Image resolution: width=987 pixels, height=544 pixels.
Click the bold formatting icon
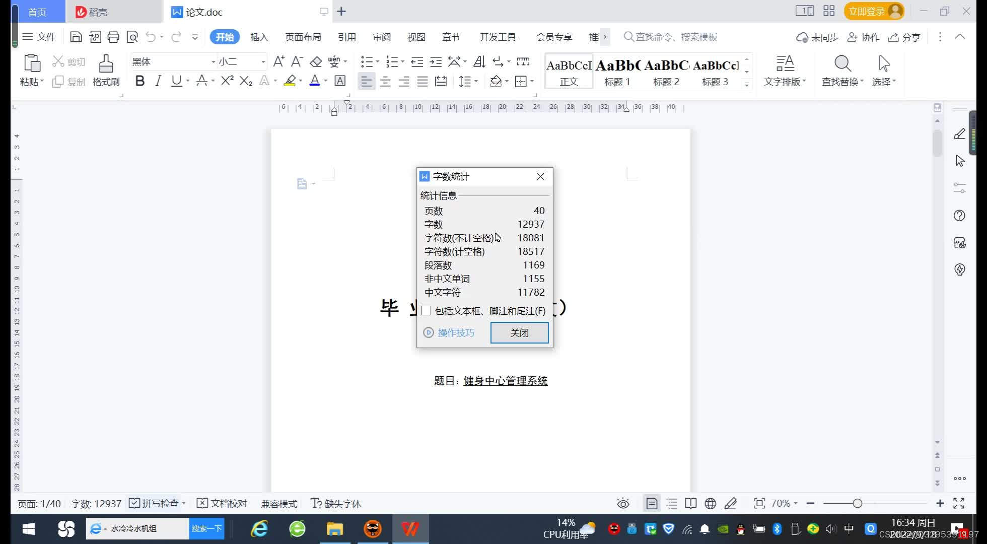point(138,81)
